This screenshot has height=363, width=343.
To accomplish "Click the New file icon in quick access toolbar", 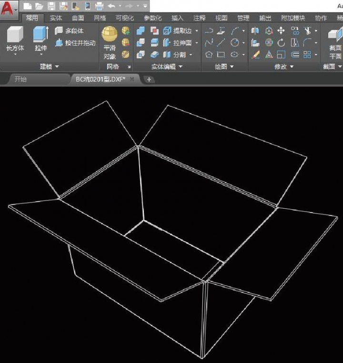I will [28, 6].
